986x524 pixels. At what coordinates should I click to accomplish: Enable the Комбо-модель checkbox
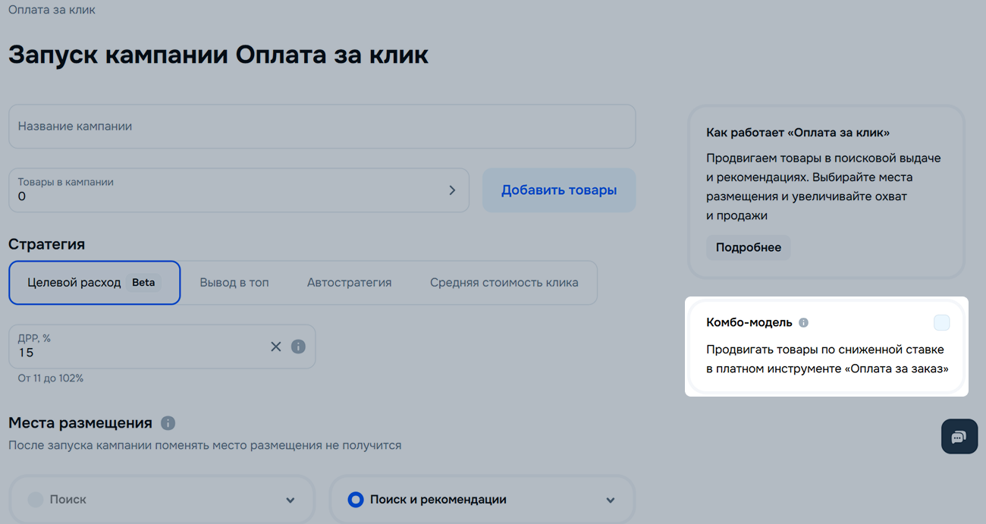[x=941, y=323]
